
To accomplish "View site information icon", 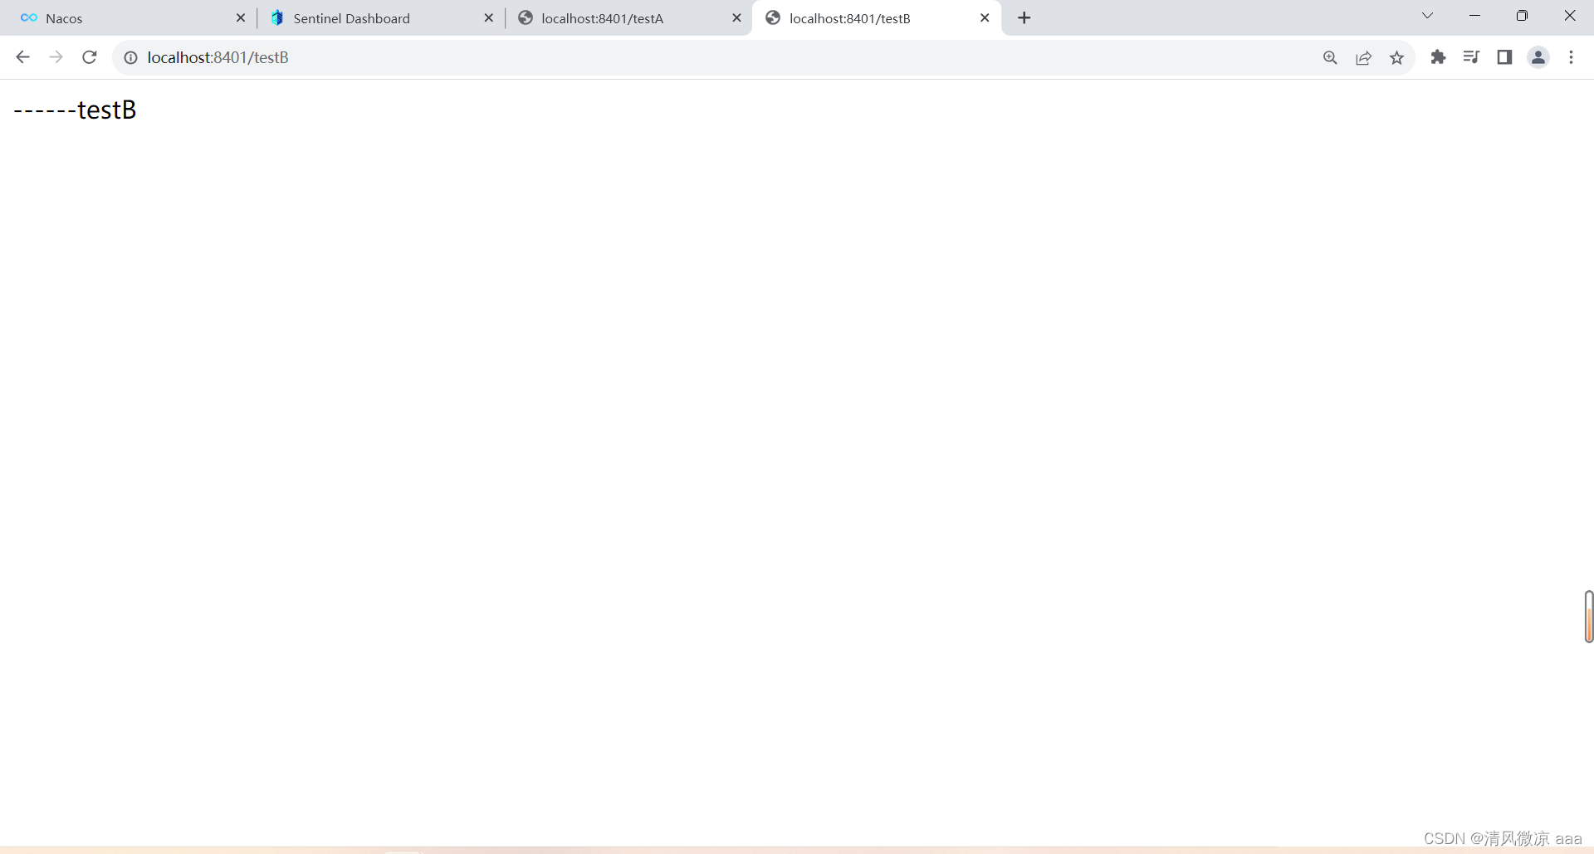I will (x=130, y=57).
